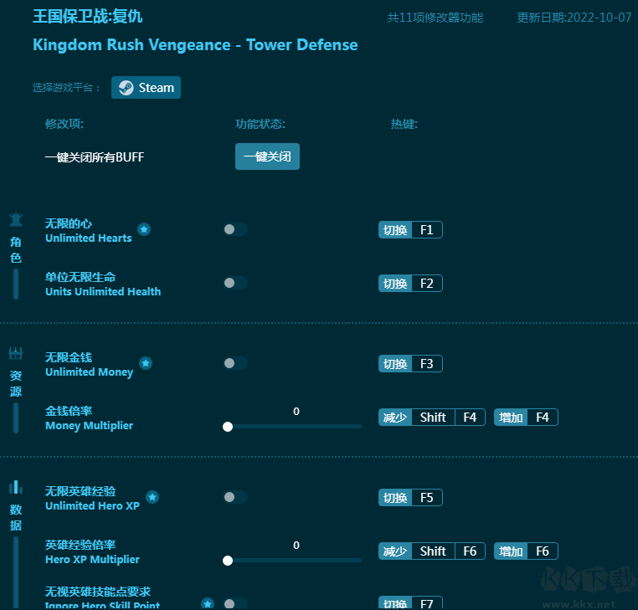Click the 切换 F5 hotkey for Unlimited Hero XP
The image size is (638, 610).
coord(410,497)
